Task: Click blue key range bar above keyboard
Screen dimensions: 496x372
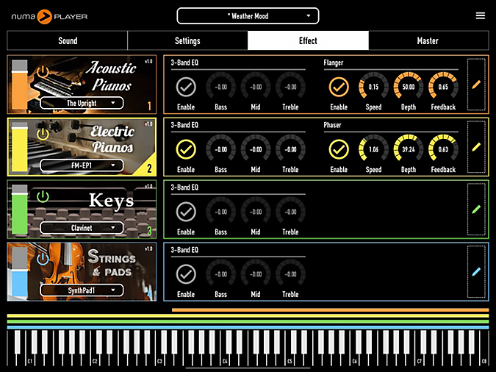Action: click(x=248, y=327)
